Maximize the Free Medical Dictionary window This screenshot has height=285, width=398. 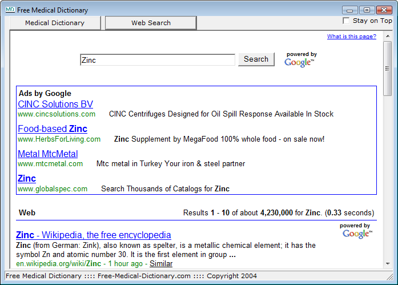point(367,10)
